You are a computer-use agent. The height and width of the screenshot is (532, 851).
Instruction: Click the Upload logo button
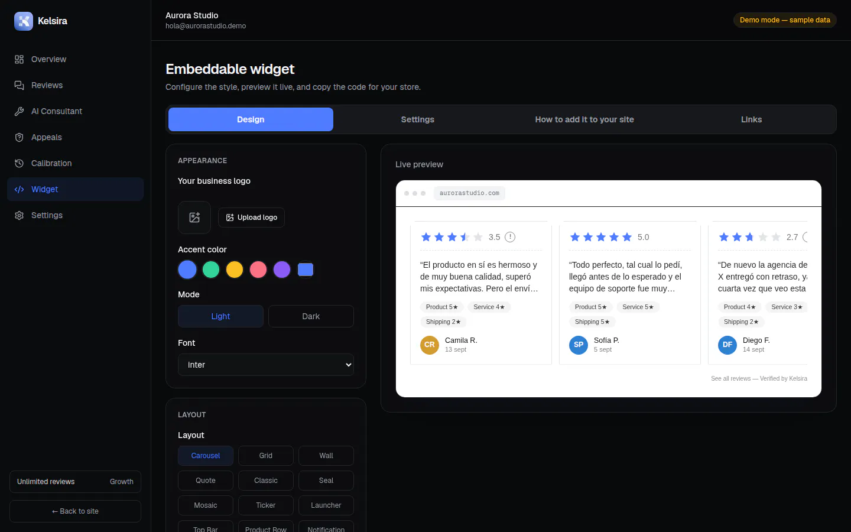(x=251, y=218)
